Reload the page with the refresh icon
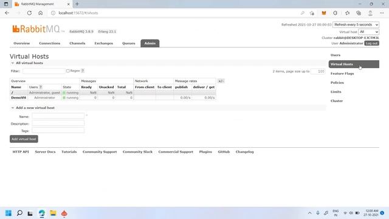This screenshot has width=389, height=219. point(29,13)
